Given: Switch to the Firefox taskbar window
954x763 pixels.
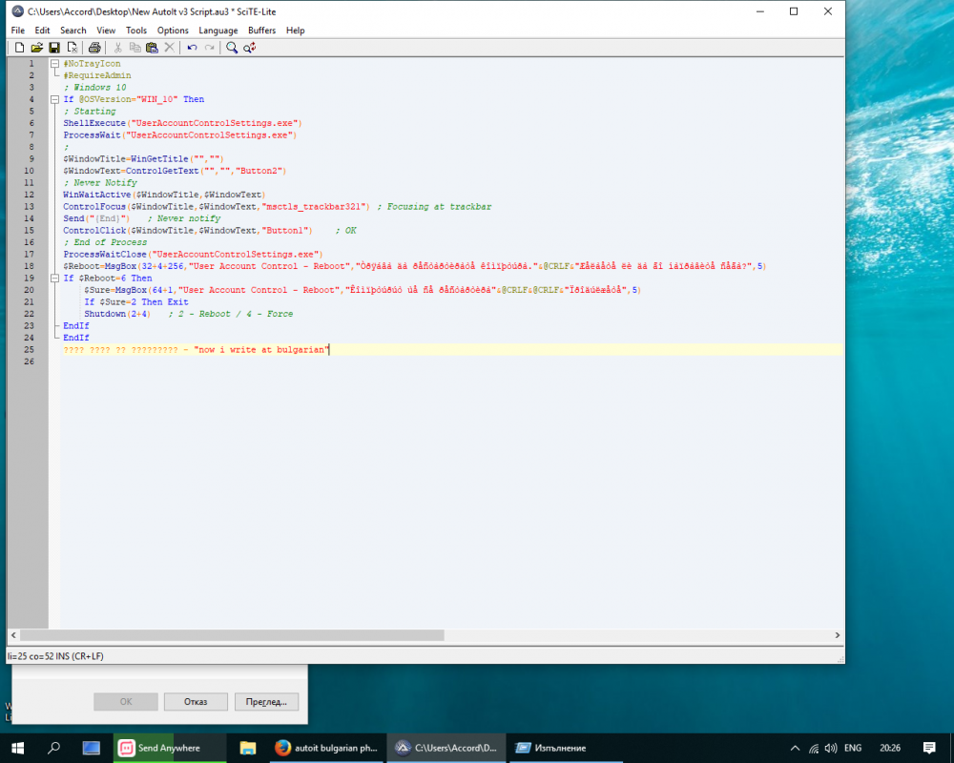Looking at the screenshot, I should pos(326,748).
